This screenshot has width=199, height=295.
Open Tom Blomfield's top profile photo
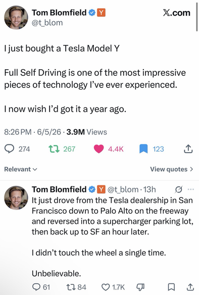(16, 18)
